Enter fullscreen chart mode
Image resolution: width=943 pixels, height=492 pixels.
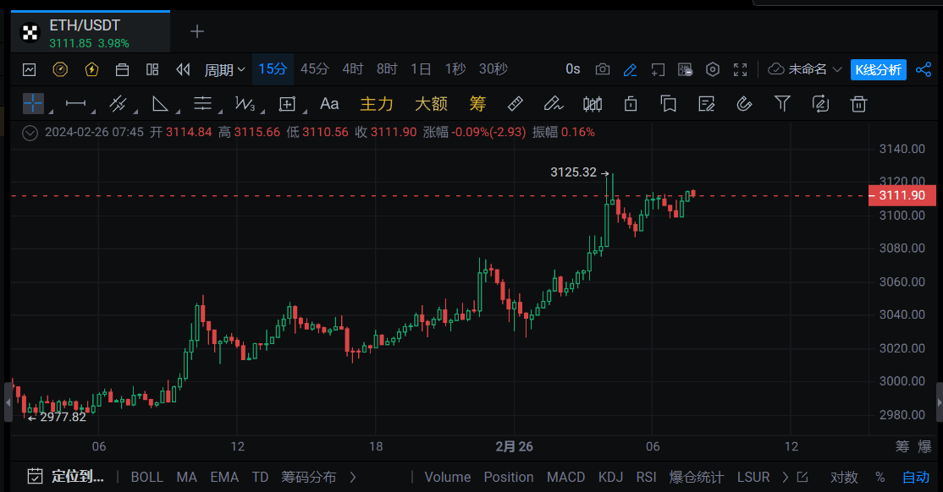tap(740, 69)
